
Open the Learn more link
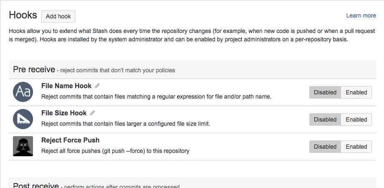click(x=361, y=15)
